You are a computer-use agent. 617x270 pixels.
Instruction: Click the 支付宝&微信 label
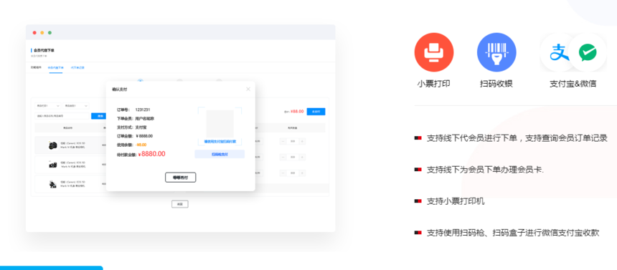click(x=573, y=84)
